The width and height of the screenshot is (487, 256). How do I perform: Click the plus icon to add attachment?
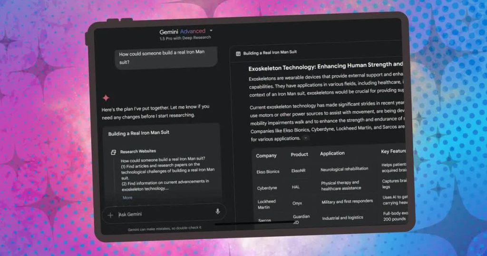110,215
